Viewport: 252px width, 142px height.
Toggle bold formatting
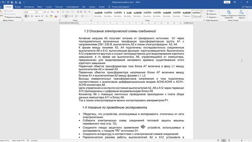pyautogui.click(x=26, y=16)
